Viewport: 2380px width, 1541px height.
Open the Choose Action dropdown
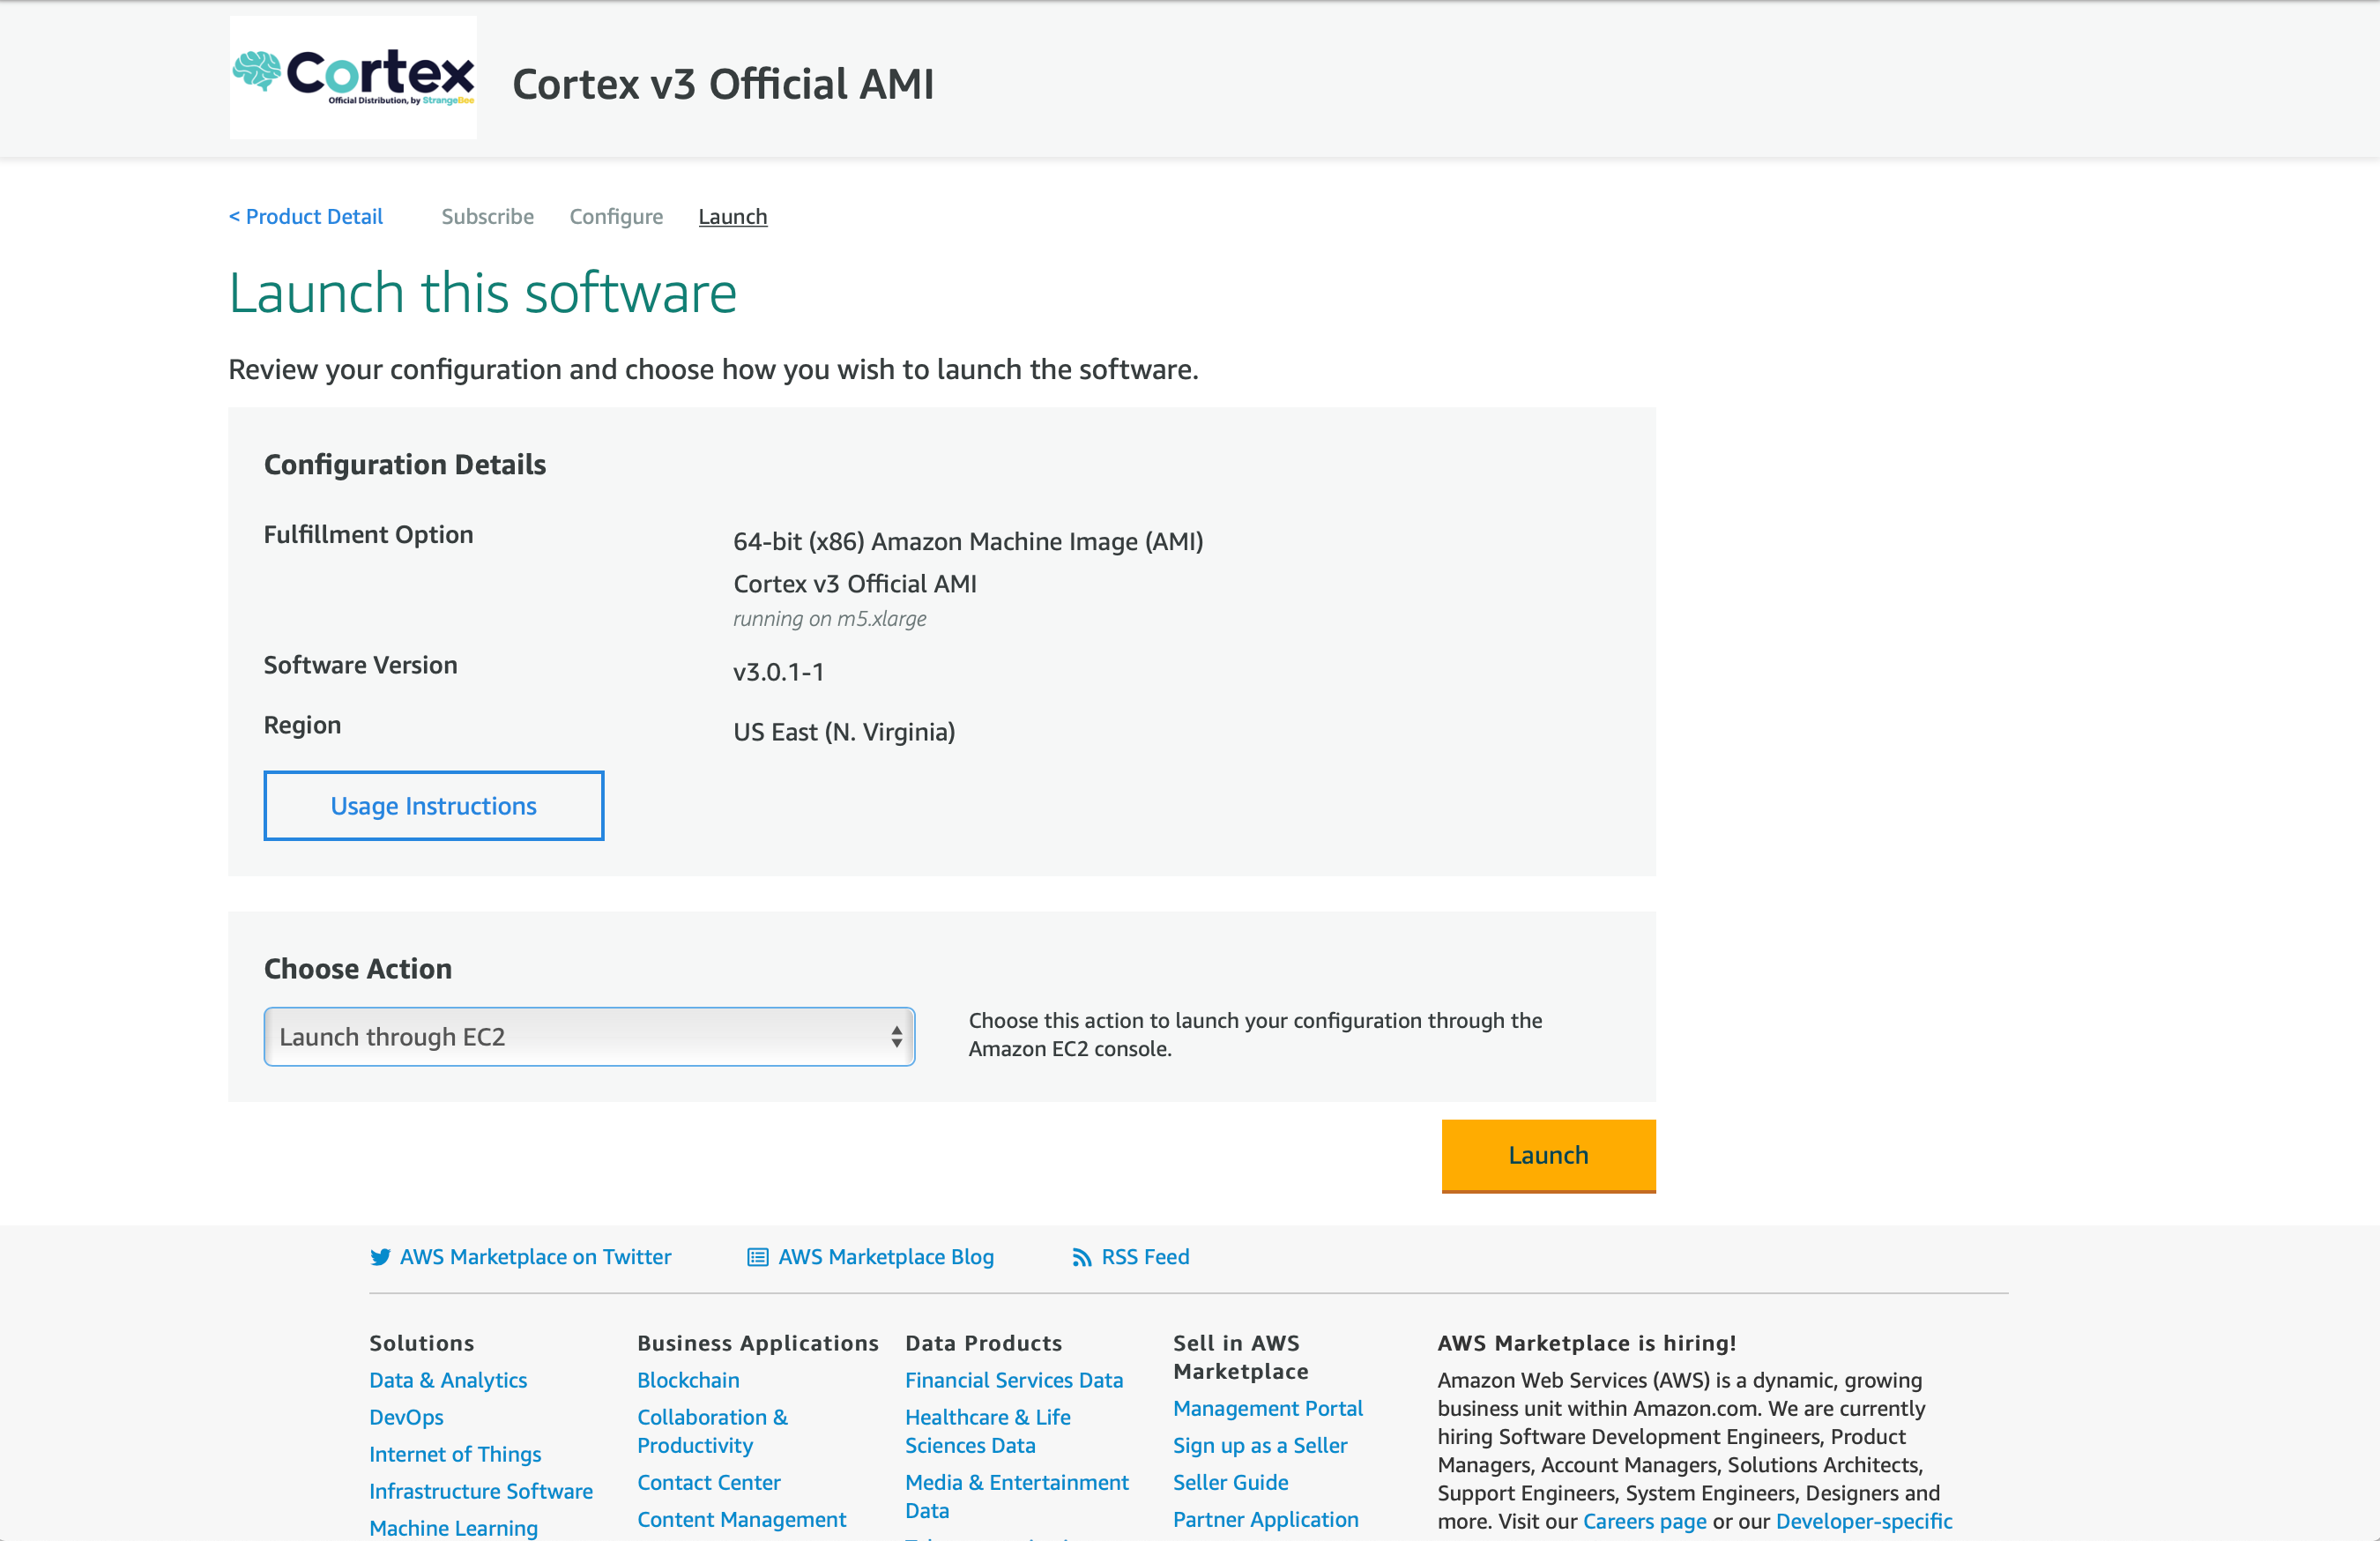click(x=588, y=1036)
